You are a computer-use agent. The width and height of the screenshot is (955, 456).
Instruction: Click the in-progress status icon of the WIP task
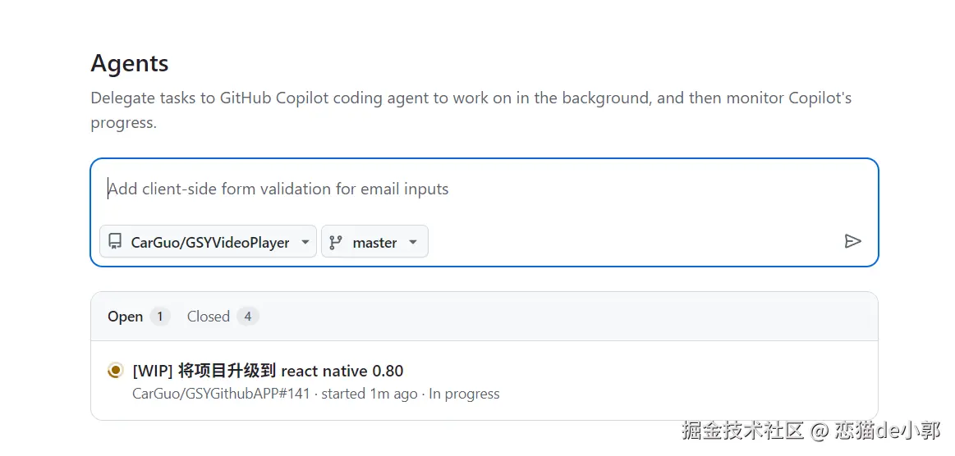coord(116,371)
